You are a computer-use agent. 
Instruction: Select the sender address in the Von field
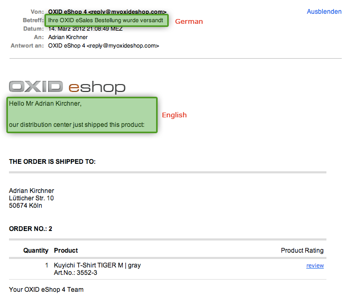tap(107, 12)
